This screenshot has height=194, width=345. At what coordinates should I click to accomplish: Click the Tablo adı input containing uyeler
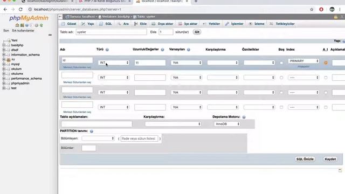[112, 32]
